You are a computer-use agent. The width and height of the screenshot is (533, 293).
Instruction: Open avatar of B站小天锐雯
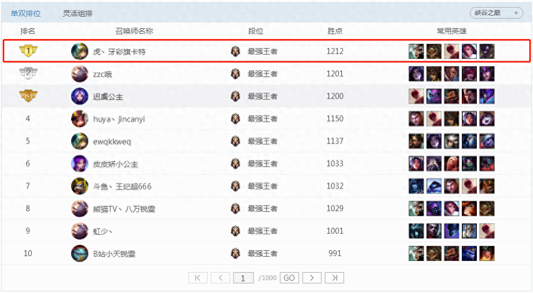tap(80, 253)
